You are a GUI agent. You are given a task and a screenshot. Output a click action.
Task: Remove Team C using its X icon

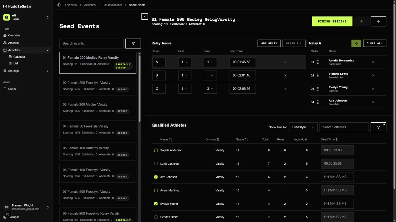tap(285, 88)
